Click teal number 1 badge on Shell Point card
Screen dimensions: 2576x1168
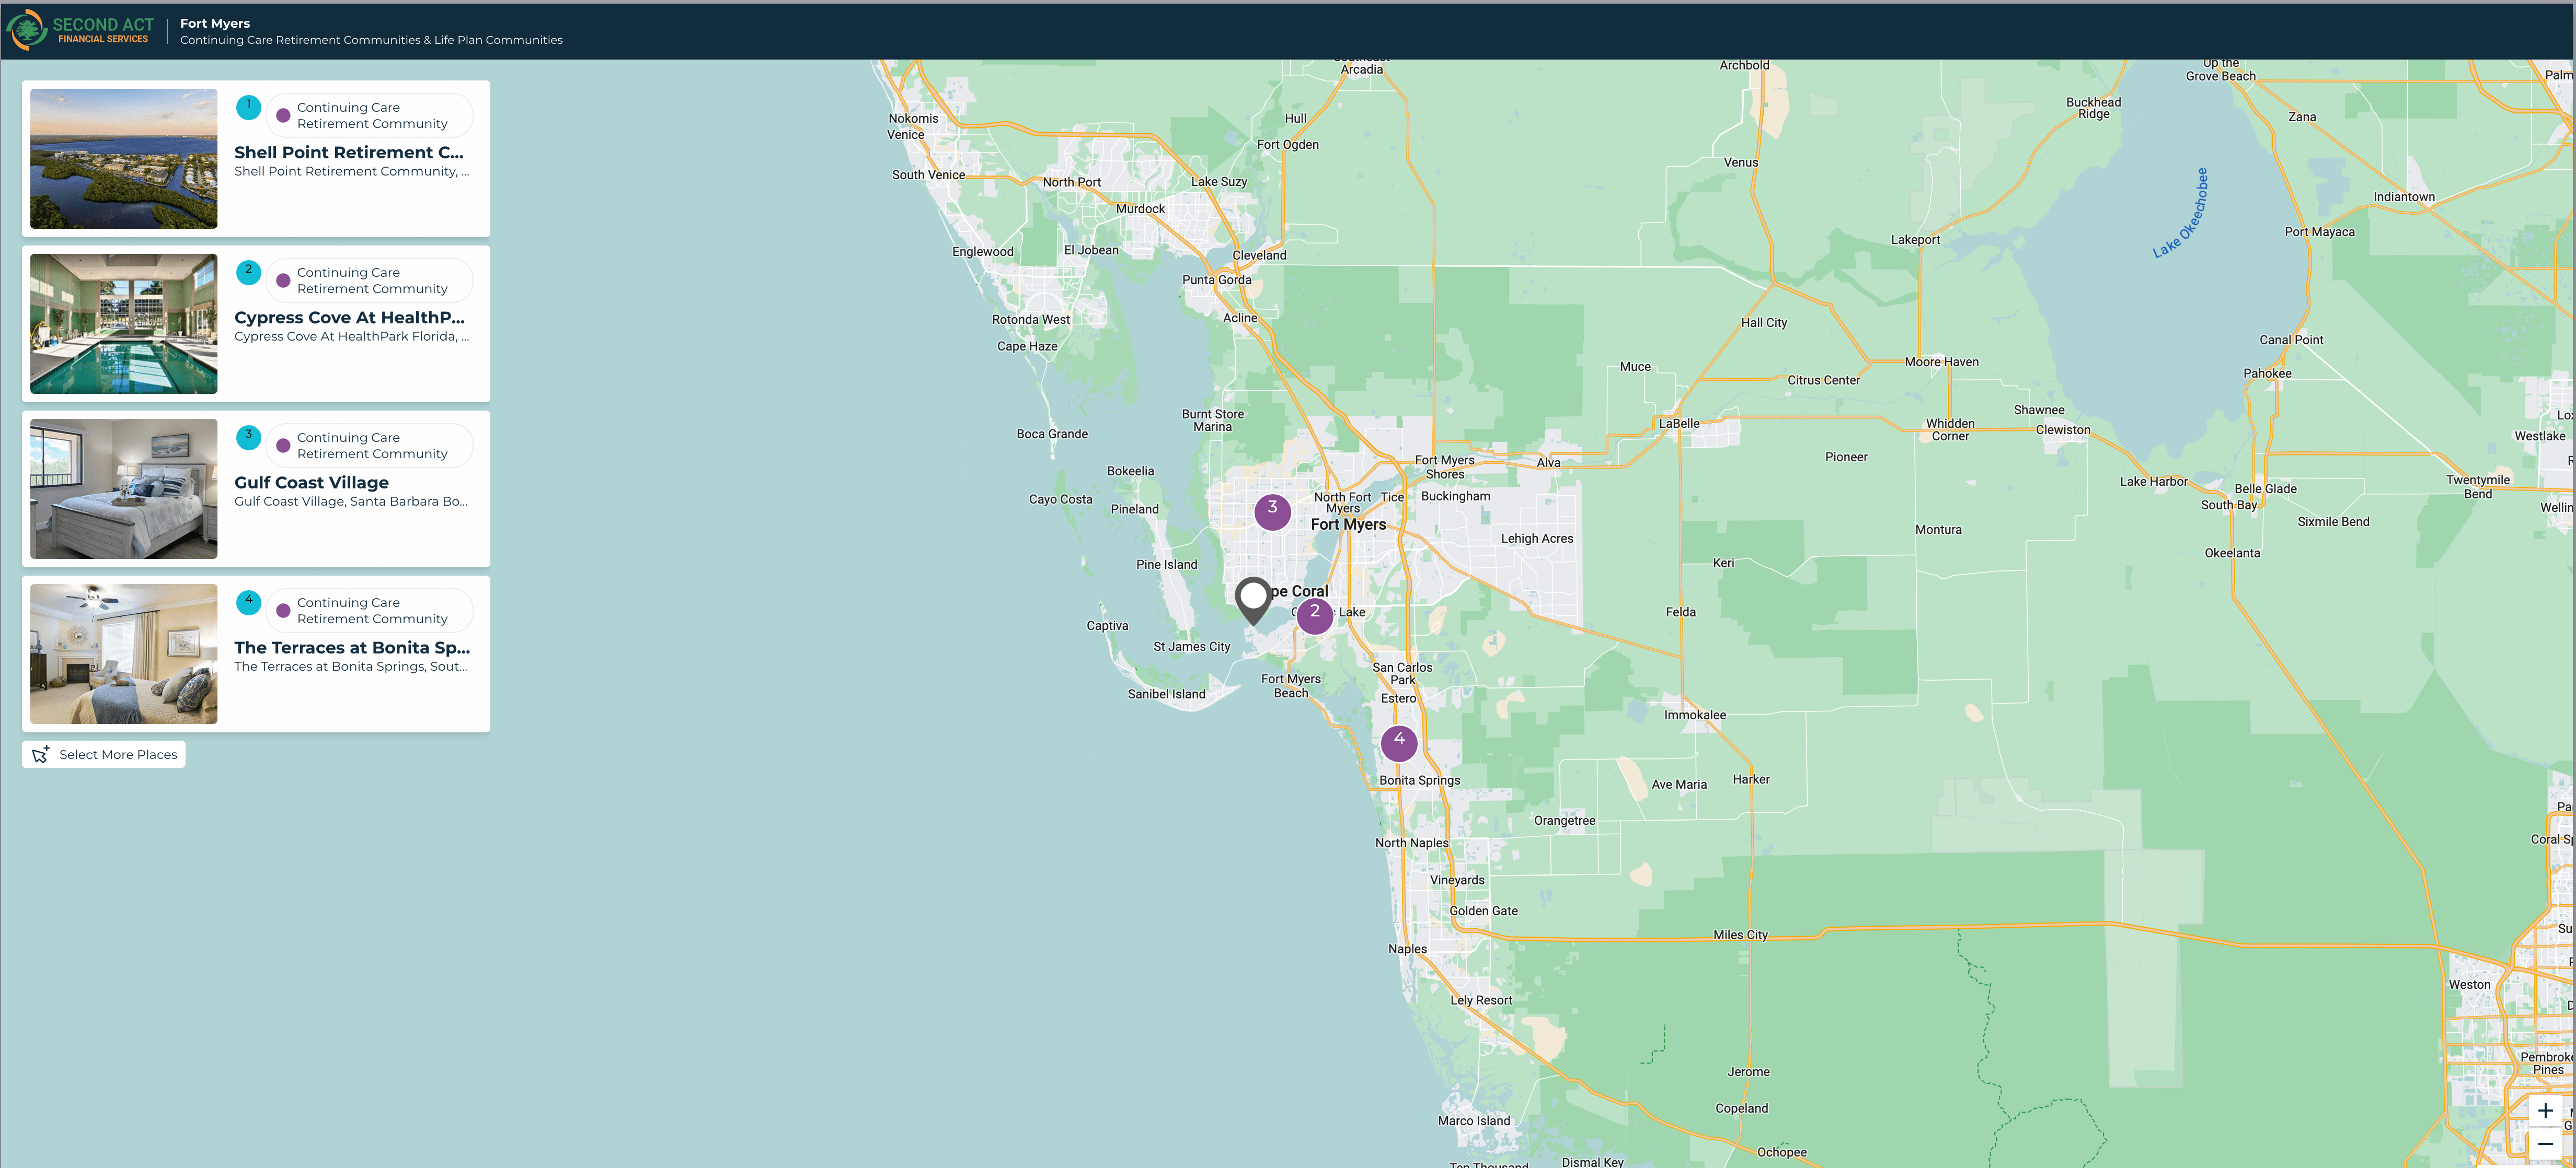pos(248,107)
